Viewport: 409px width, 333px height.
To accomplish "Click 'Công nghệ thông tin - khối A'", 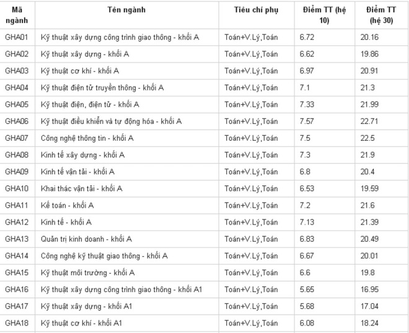I will point(87,138).
